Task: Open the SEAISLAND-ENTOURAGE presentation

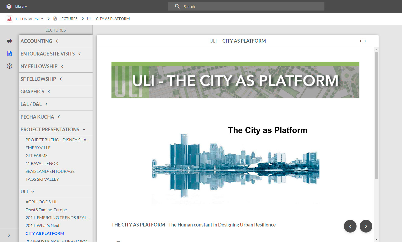Action: (x=50, y=171)
